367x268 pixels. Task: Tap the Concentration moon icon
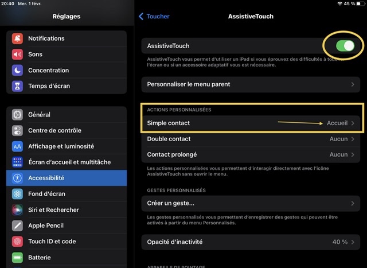(x=18, y=71)
